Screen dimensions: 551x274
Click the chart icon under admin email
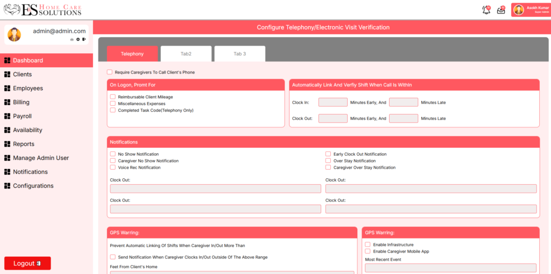coord(72,39)
